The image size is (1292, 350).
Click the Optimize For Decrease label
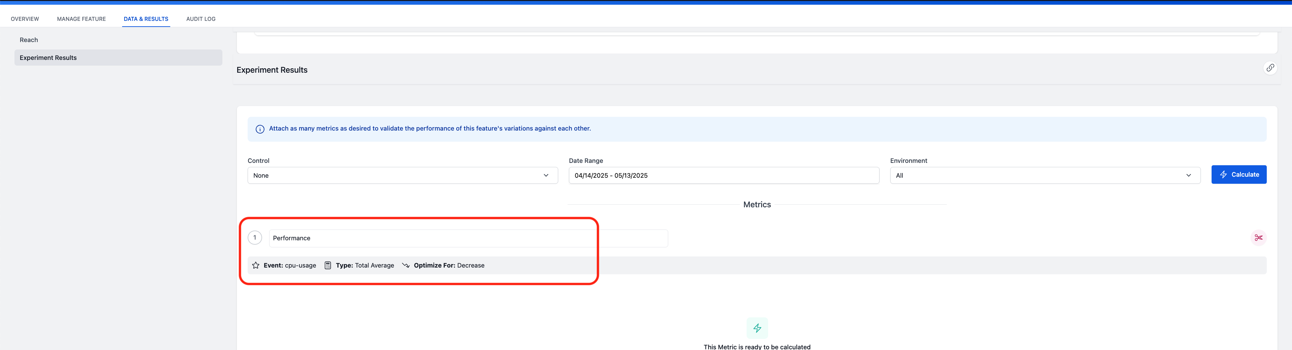coord(449,265)
